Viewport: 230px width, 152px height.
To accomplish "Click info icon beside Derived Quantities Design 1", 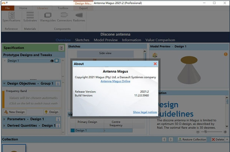I will pos(58,125).
